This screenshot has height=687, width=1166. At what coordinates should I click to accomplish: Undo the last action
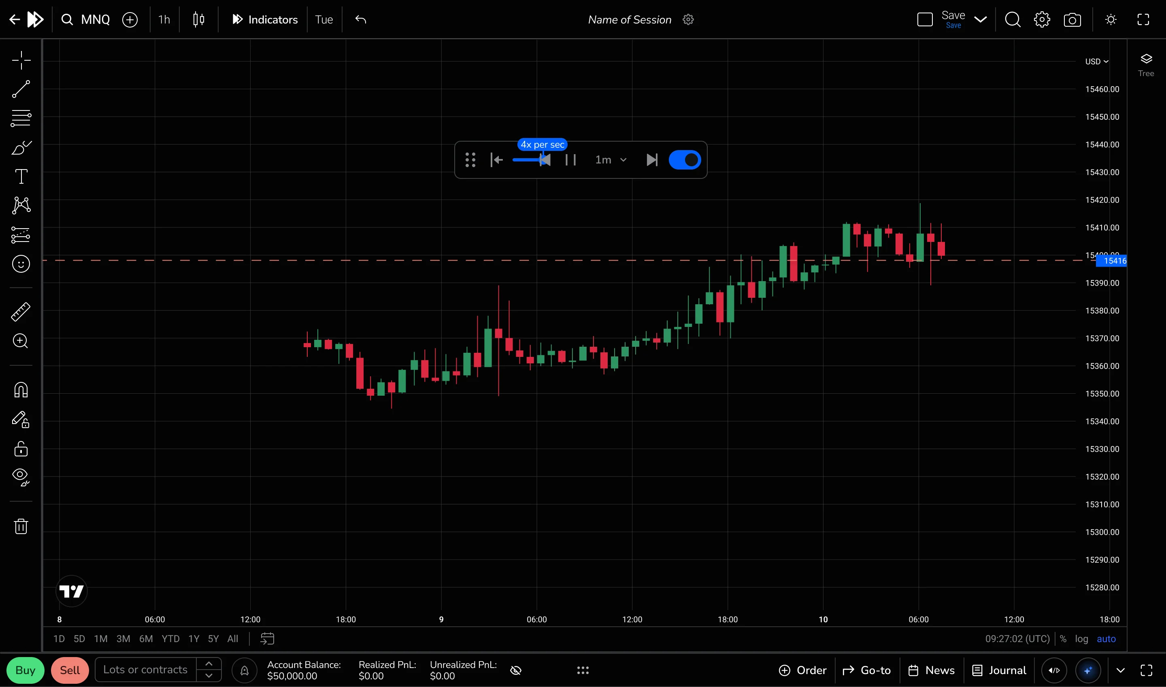(x=360, y=19)
